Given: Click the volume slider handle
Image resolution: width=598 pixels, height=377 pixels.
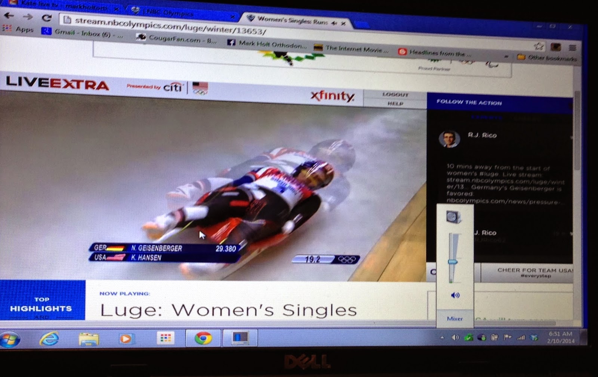Looking at the screenshot, I should click(x=453, y=262).
